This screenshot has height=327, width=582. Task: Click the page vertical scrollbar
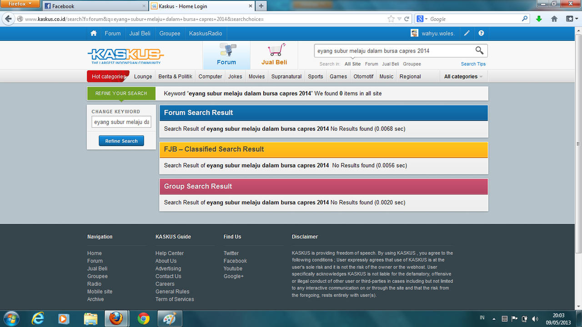pyautogui.click(x=578, y=144)
